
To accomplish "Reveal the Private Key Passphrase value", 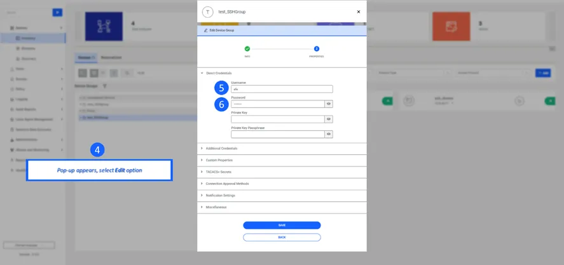I will tap(329, 134).
